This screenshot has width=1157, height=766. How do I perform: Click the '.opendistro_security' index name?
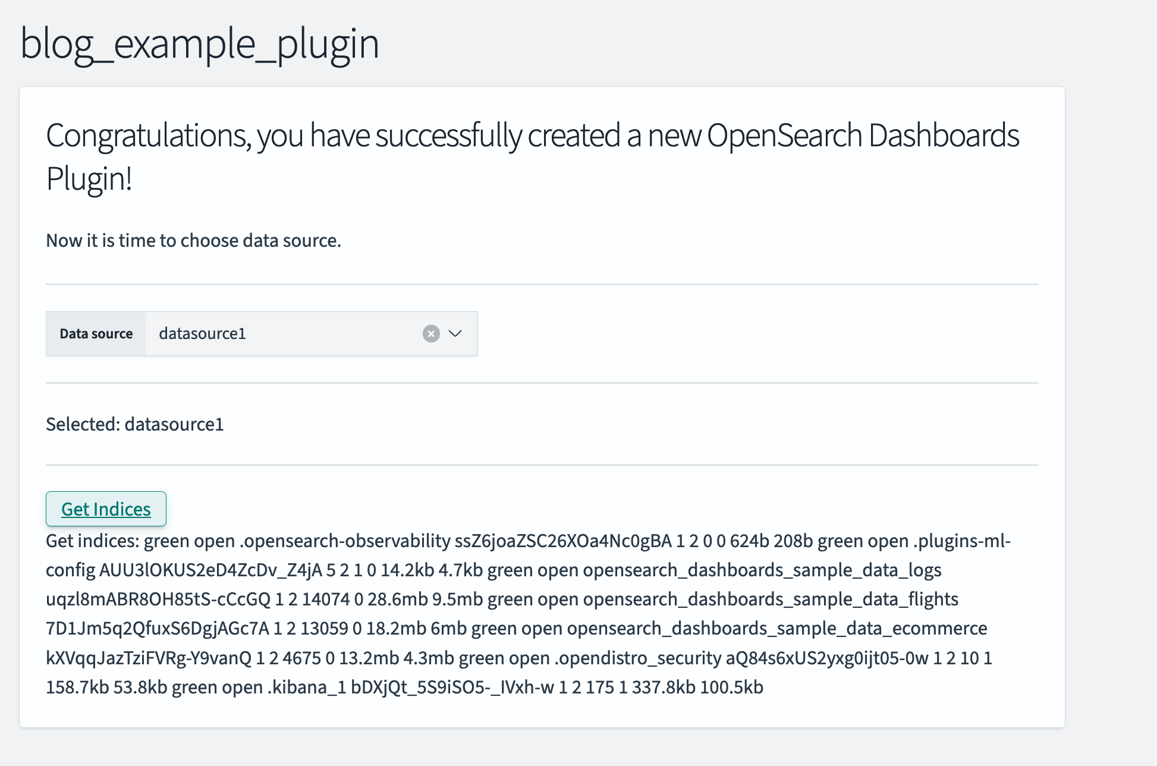pyautogui.click(x=638, y=658)
